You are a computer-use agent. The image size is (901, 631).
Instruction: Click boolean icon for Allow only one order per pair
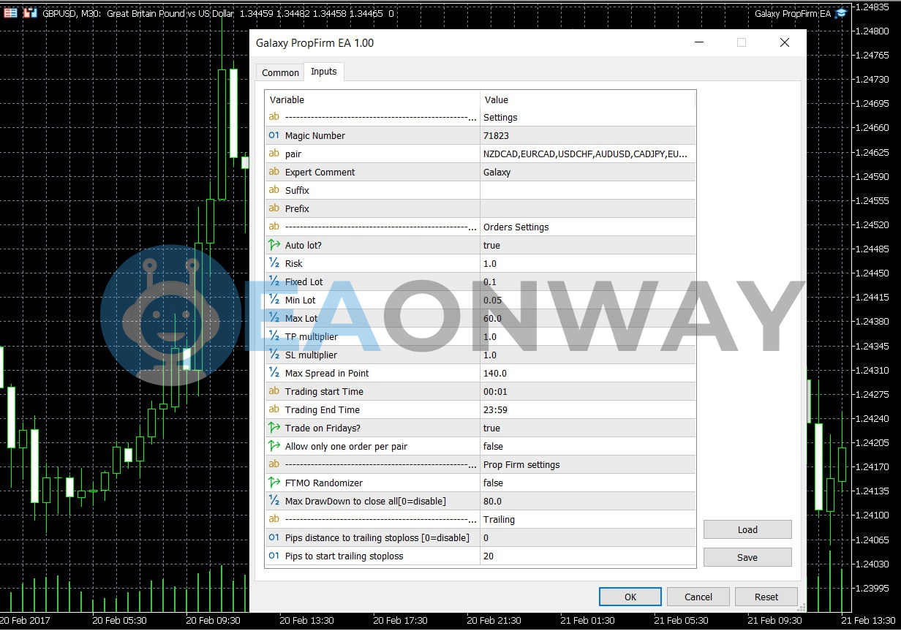(x=274, y=446)
